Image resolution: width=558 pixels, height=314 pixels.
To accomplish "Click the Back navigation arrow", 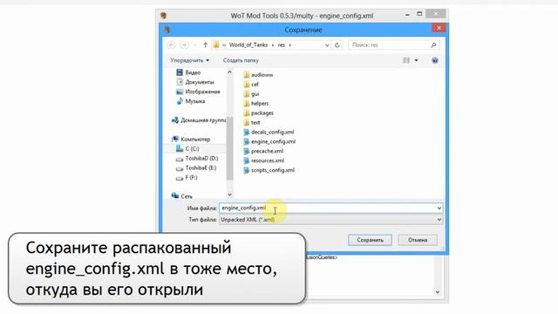I will [171, 44].
